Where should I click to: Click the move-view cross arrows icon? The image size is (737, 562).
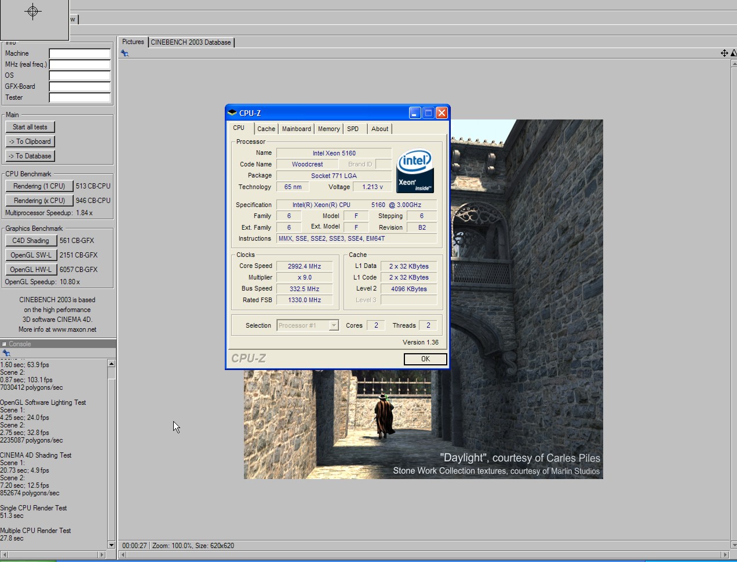[x=724, y=53]
